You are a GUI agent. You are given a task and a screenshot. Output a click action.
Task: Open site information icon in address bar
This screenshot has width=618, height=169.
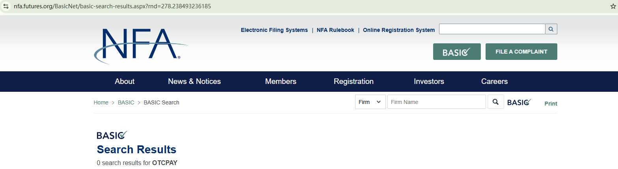coord(6,7)
